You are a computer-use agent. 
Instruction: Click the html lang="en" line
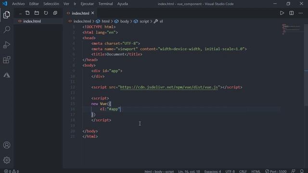(100, 32)
